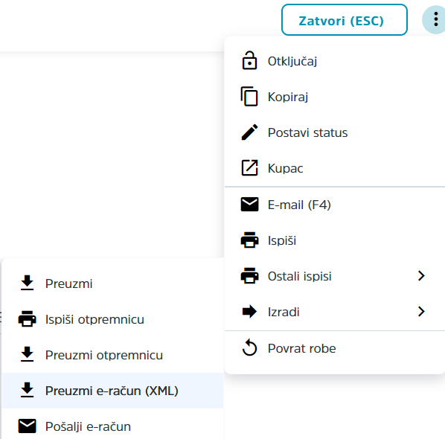Click the printer icon next to Ostali ispisi
Viewport: 445px width, 439px height.
click(249, 276)
